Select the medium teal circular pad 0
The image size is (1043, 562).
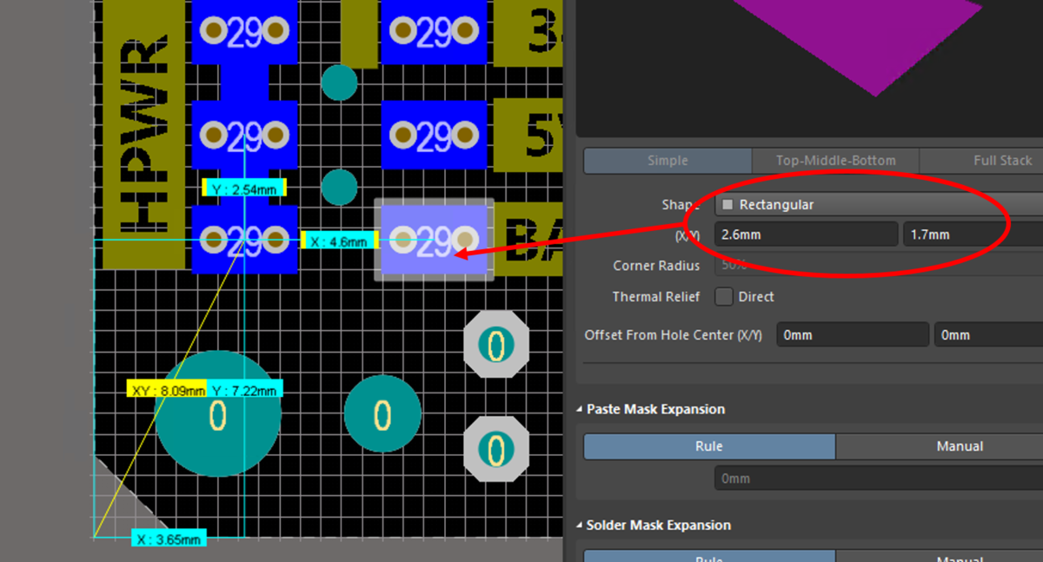pyautogui.click(x=382, y=414)
